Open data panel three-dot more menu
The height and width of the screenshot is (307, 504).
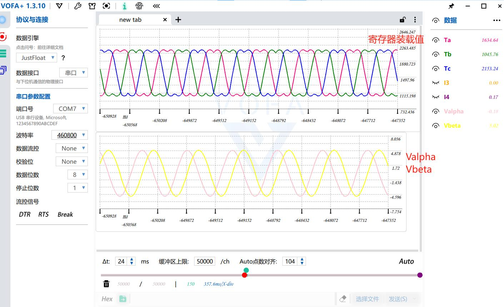[x=497, y=20]
